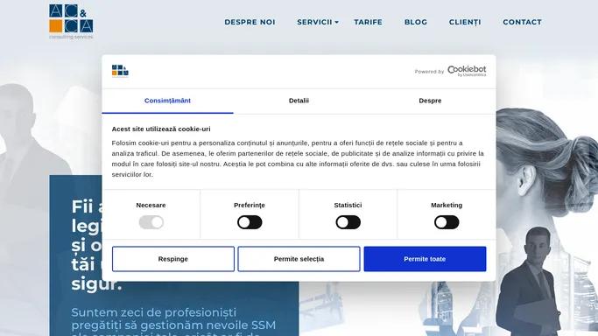This screenshot has width=598, height=336.
Task: Open the Tarife menu item
Action: 368,22
